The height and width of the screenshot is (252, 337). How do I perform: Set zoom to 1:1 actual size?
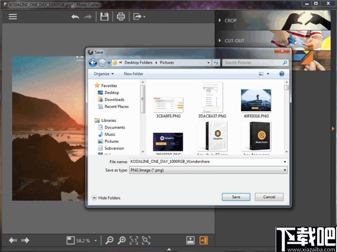click(x=134, y=240)
